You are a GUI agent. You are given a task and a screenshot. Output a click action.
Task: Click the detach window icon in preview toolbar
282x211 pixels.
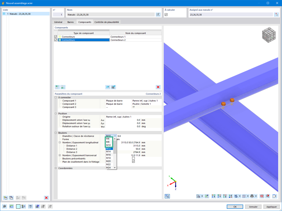pos(274,196)
